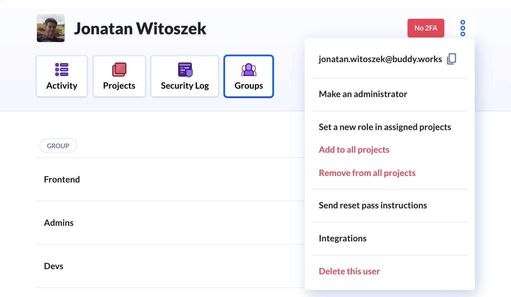Choose Remove from all projects
511x297 pixels.
click(x=367, y=173)
